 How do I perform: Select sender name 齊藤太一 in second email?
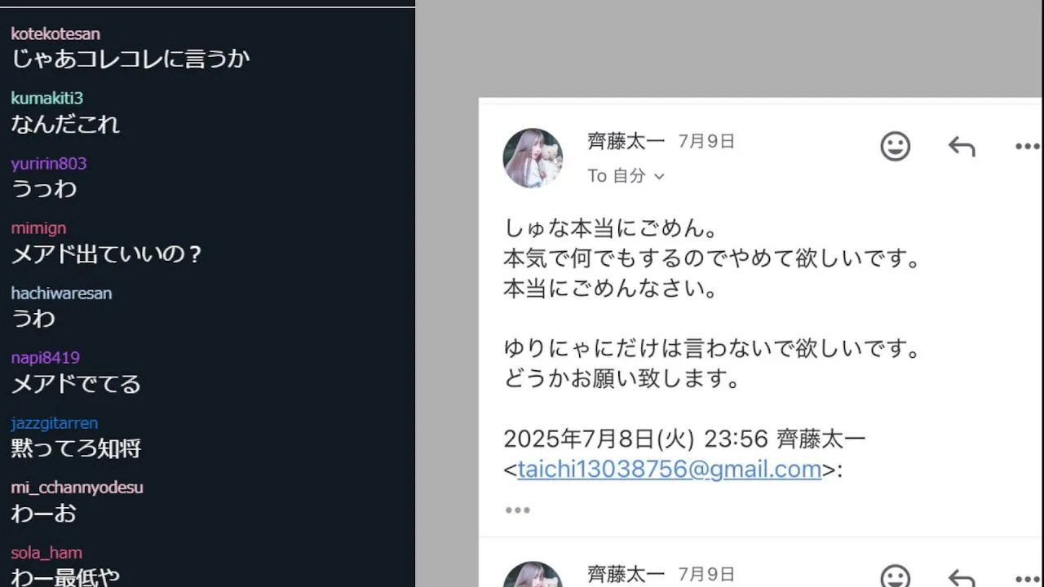(626, 574)
